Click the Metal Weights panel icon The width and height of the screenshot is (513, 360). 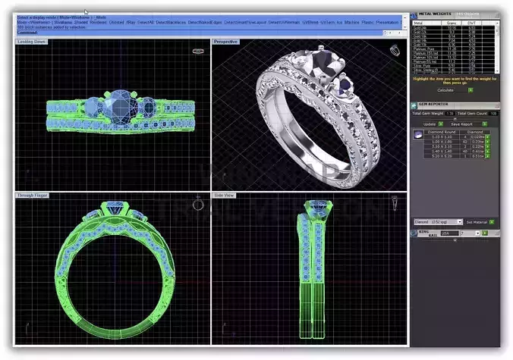click(x=414, y=15)
